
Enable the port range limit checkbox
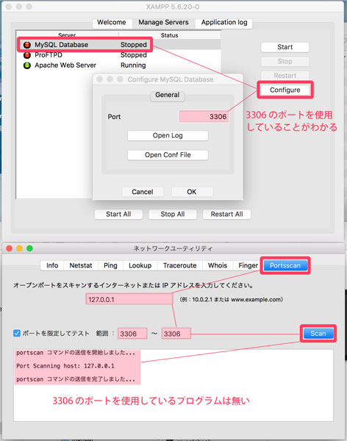pos(17,333)
